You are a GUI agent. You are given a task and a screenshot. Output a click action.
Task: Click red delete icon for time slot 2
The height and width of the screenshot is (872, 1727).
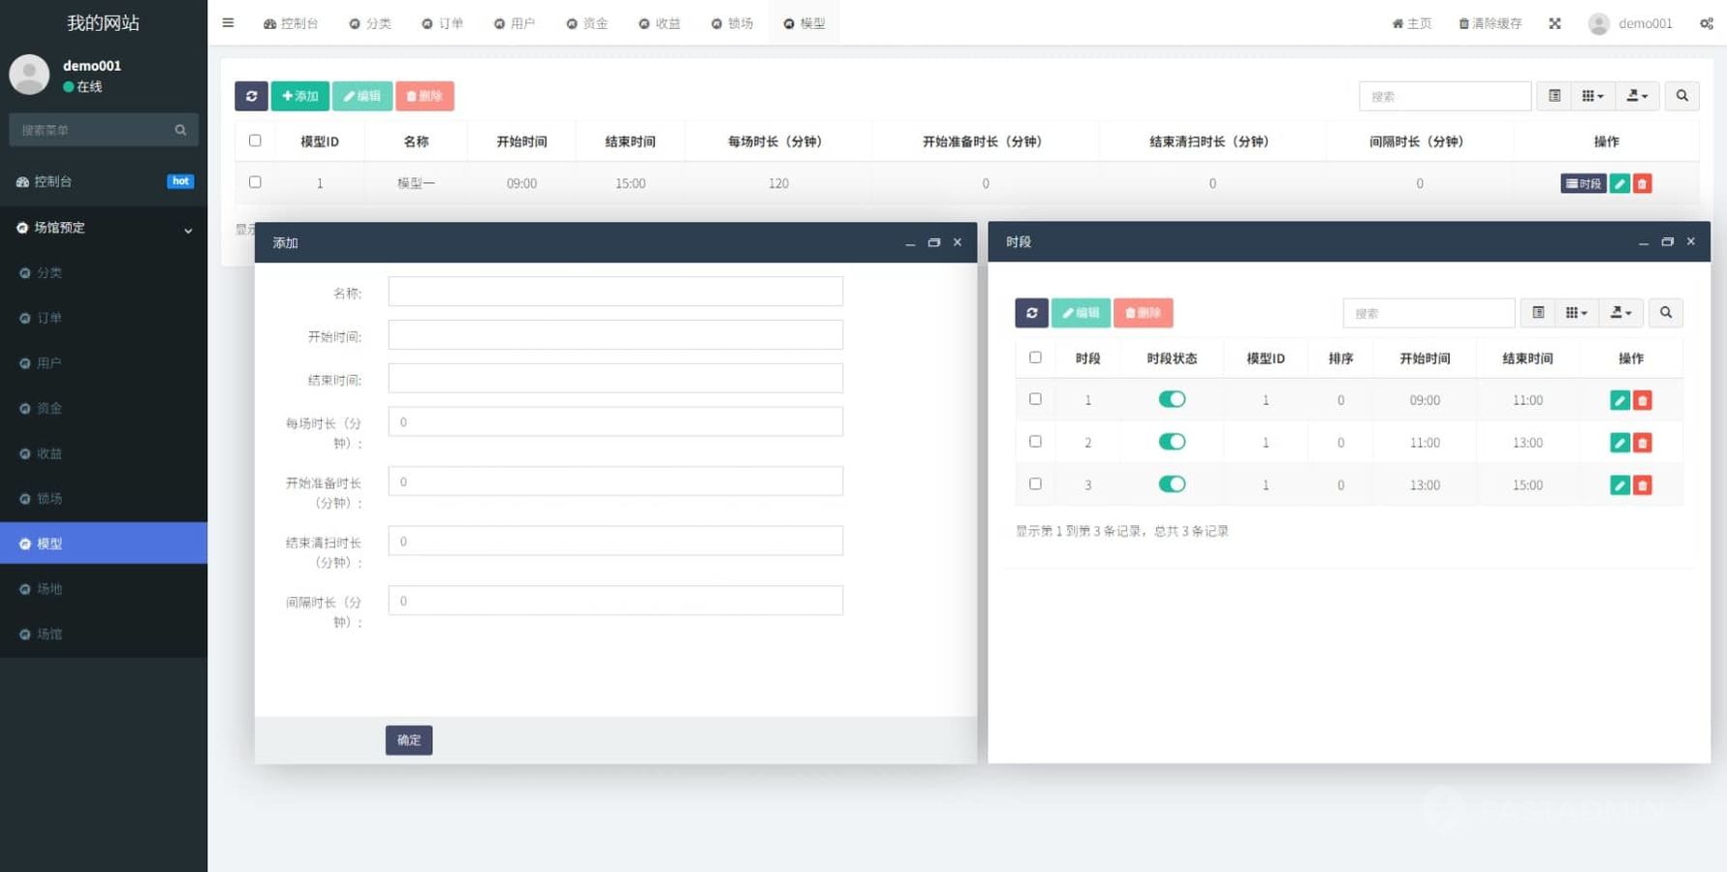point(1642,443)
